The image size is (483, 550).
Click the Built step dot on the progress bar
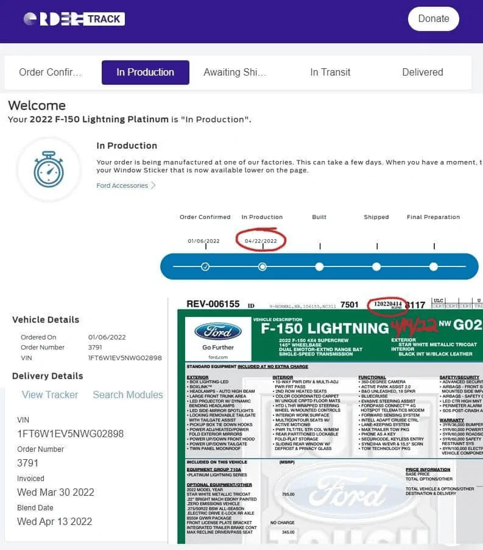tap(319, 267)
